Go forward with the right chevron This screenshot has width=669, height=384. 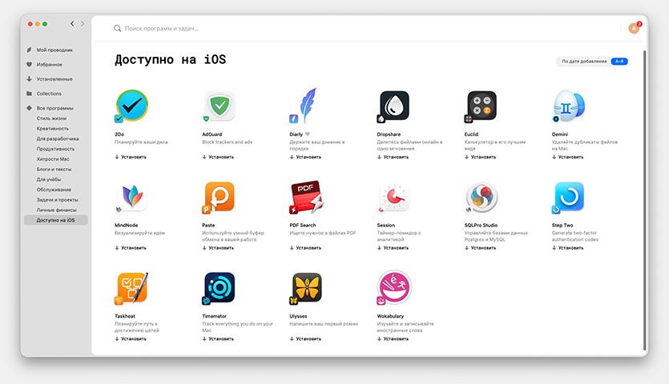(83, 24)
